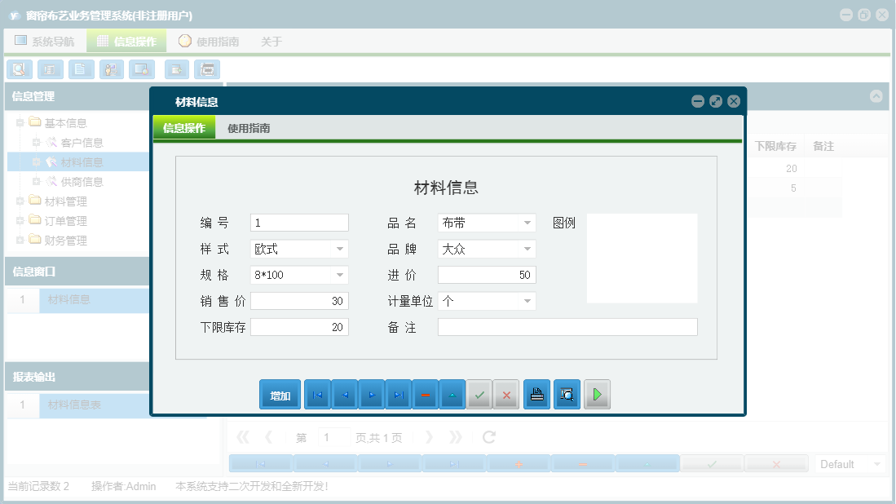The width and height of the screenshot is (896, 504).
Task: Click the 操作者:Admin status bar text
Action: pyautogui.click(x=123, y=486)
